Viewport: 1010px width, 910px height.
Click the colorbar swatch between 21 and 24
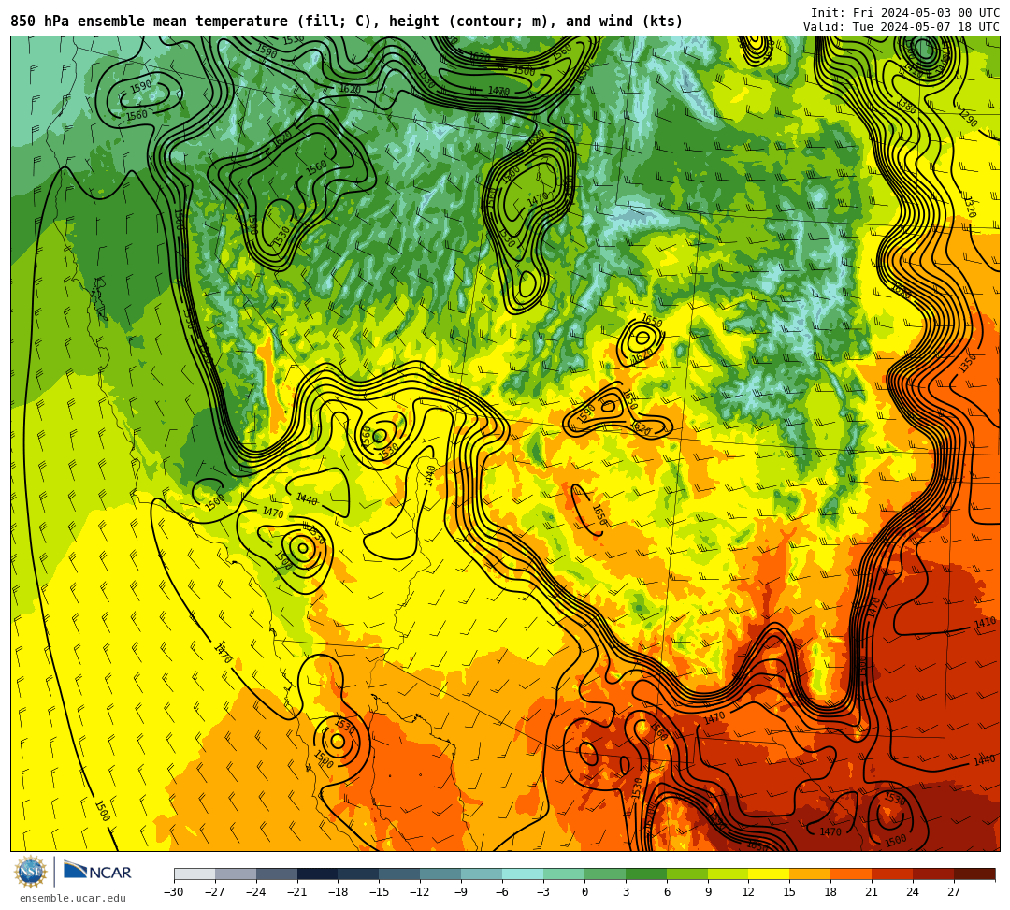(892, 874)
